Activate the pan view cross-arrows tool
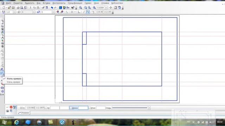Image resolution: width=225 pixels, height=126 pixels. click(x=111, y=8)
